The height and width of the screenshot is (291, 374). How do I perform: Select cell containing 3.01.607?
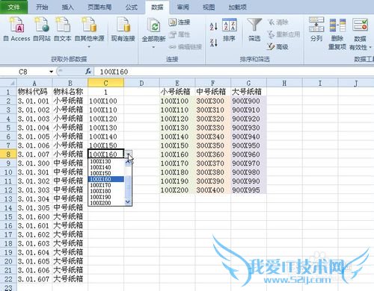coord(34,279)
